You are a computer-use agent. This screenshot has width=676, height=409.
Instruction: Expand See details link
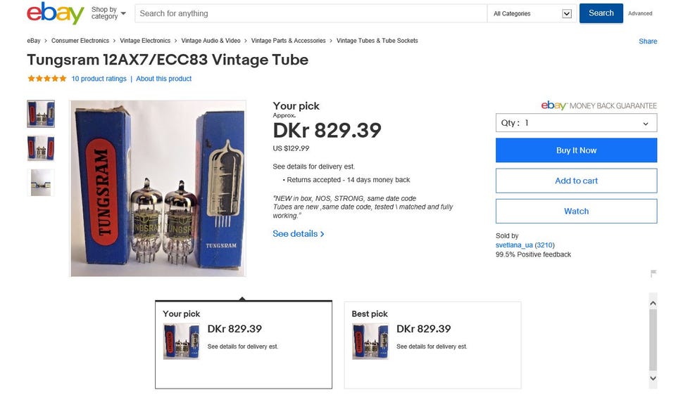(299, 234)
